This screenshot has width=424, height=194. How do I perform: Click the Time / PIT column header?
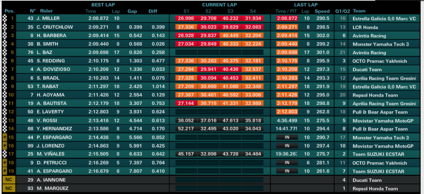point(286,11)
